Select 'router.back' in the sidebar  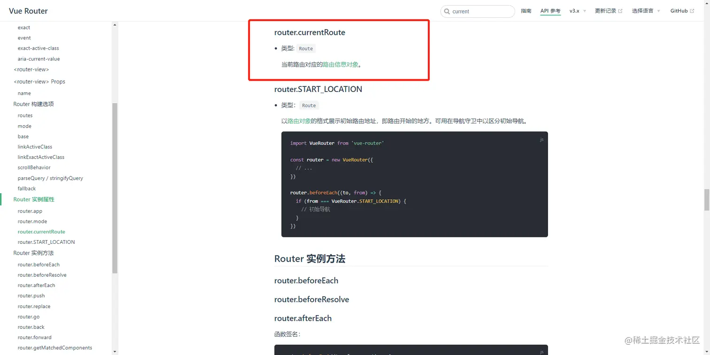[x=31, y=327]
